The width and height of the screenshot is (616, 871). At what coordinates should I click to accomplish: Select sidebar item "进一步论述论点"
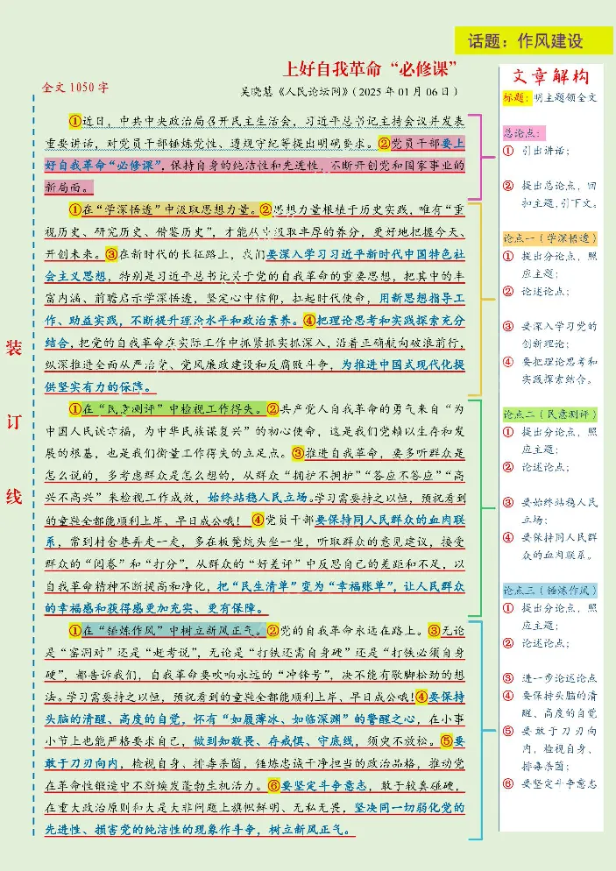tap(559, 678)
